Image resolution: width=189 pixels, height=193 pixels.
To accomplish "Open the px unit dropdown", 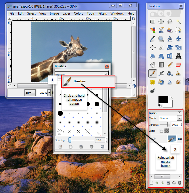I will point(30,93).
